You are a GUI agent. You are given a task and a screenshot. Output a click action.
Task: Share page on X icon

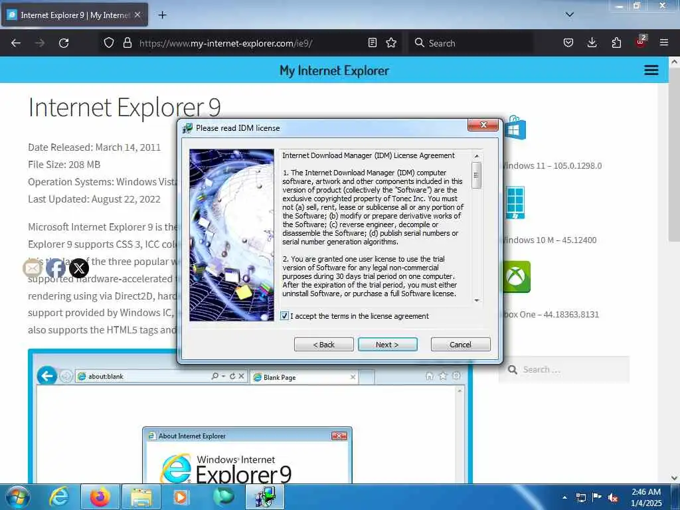pyautogui.click(x=79, y=268)
